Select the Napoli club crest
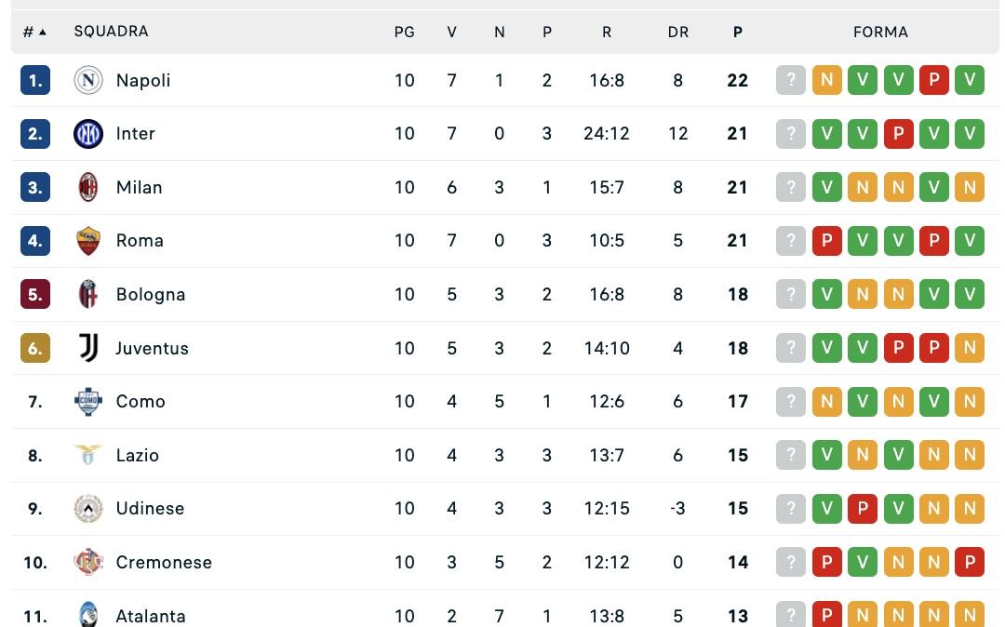1005x627 pixels. click(x=87, y=80)
